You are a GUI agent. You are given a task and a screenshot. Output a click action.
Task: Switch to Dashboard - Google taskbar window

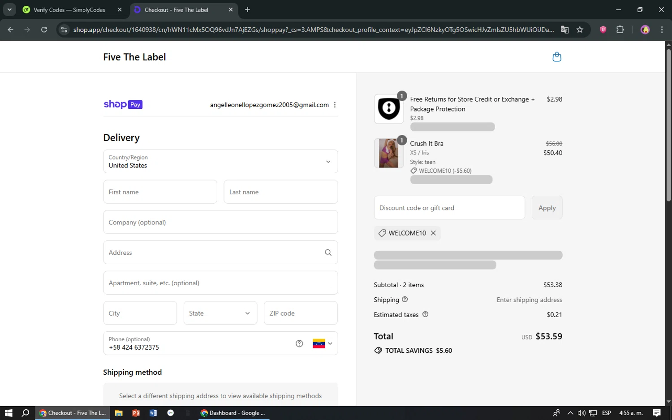click(x=233, y=413)
